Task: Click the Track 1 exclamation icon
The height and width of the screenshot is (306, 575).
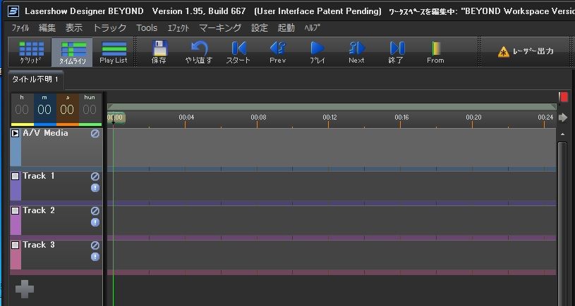Action: point(95,188)
